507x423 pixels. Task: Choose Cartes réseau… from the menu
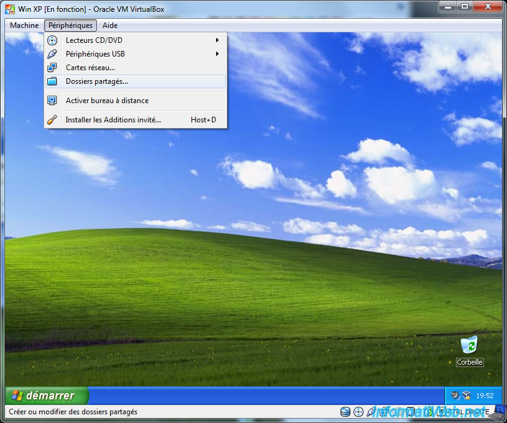click(90, 68)
